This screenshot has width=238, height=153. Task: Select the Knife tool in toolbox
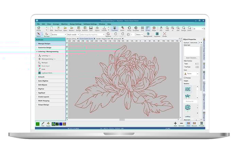pyautogui.click(x=43, y=69)
